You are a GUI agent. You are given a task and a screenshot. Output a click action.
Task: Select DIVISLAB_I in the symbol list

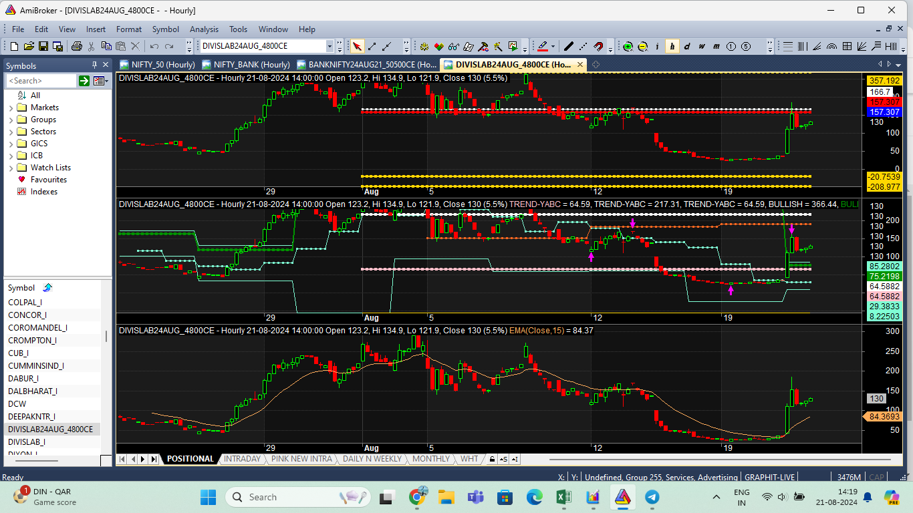(27, 442)
